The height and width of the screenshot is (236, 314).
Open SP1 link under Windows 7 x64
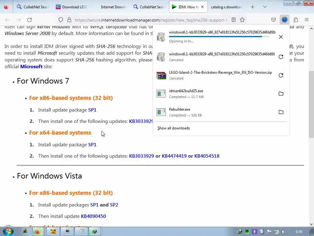(x=92, y=145)
